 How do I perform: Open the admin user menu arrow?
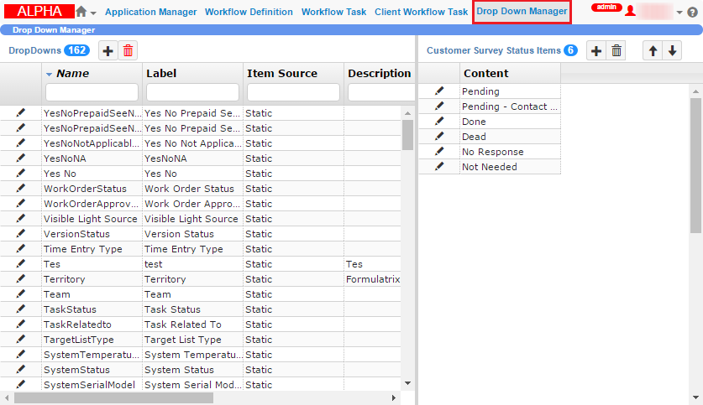click(679, 13)
